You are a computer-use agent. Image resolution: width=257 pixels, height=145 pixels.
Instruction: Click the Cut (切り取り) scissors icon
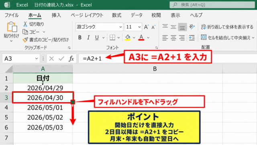click(25, 24)
